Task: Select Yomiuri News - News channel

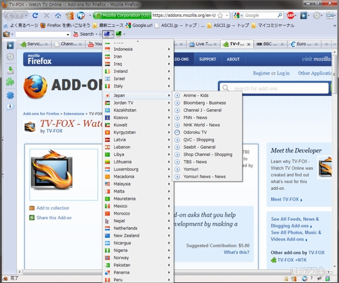Action: click(x=207, y=177)
